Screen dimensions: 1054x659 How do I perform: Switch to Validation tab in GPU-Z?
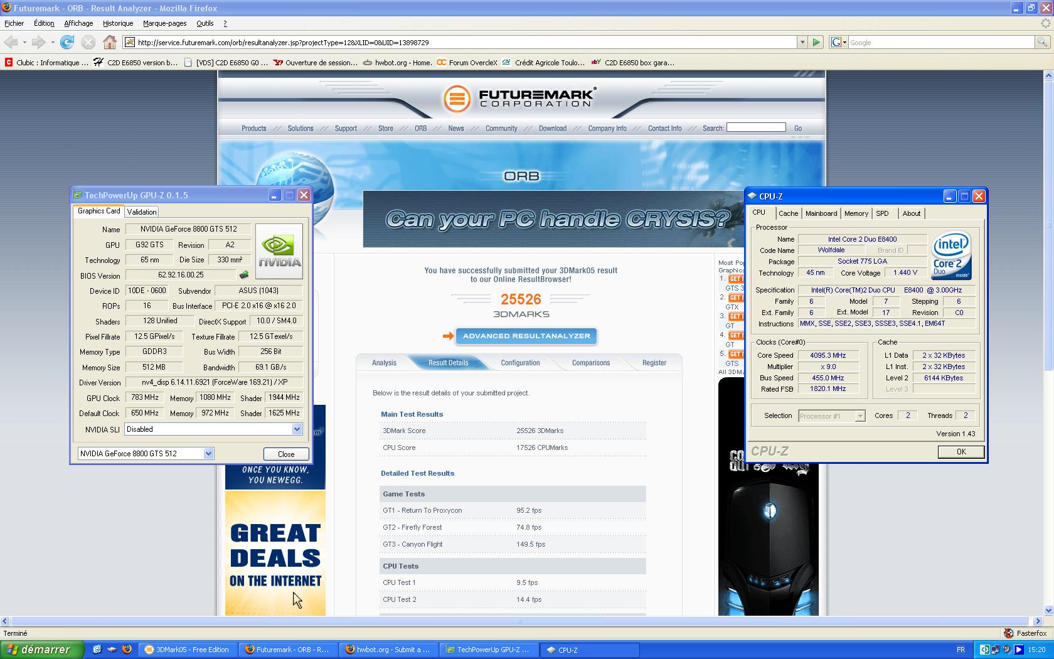tap(142, 212)
